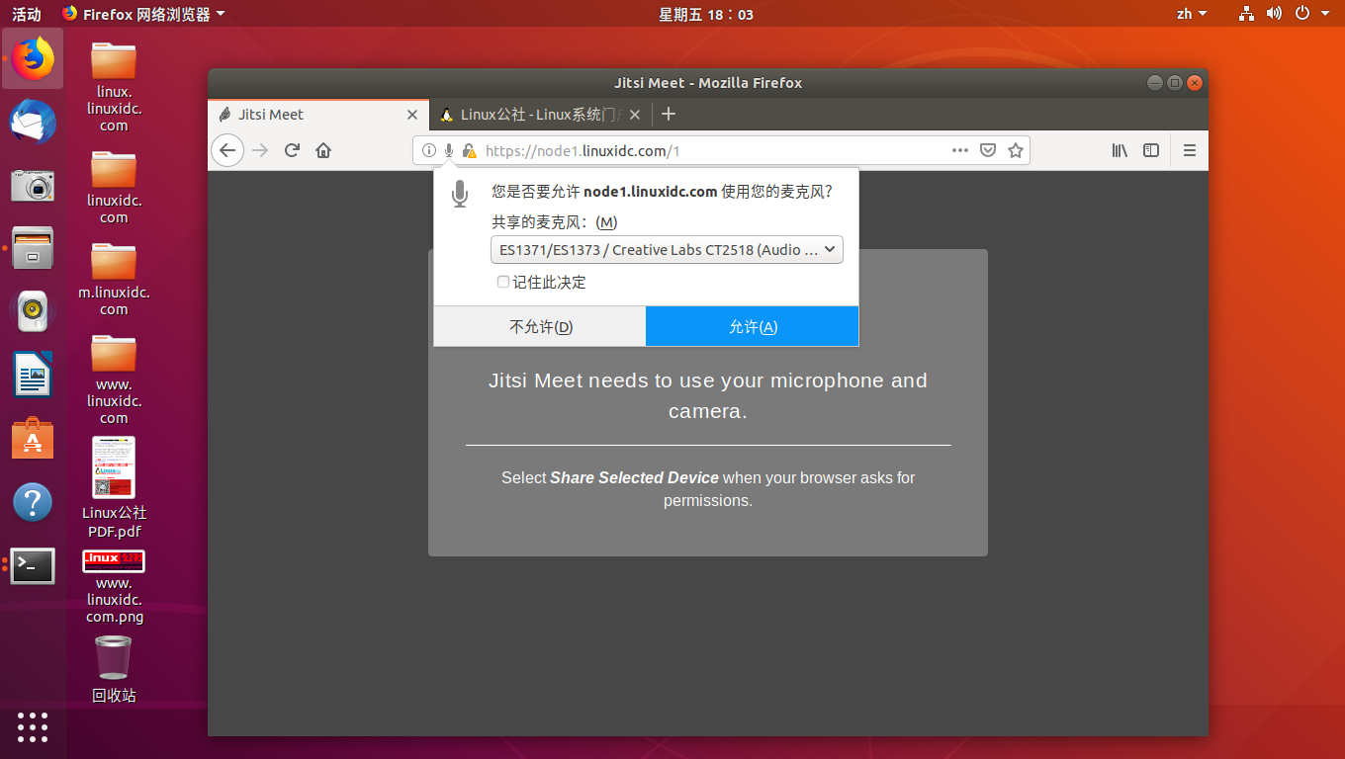Open the microphone device selection dropdown
This screenshot has height=759, width=1345.
tap(667, 249)
